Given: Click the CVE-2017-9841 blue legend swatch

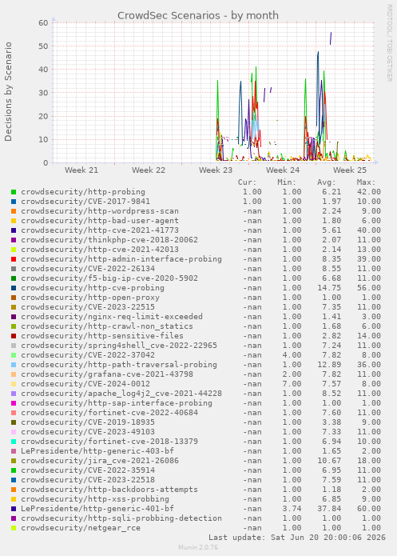Looking at the screenshot, I should pyautogui.click(x=14, y=202).
